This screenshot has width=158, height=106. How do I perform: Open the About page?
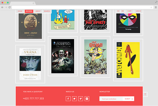[x=38, y=11]
